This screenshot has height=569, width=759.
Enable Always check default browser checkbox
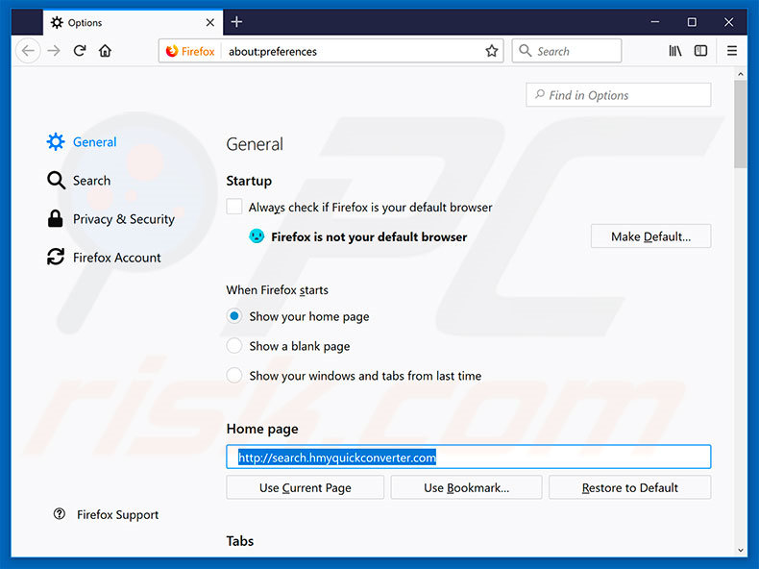234,207
